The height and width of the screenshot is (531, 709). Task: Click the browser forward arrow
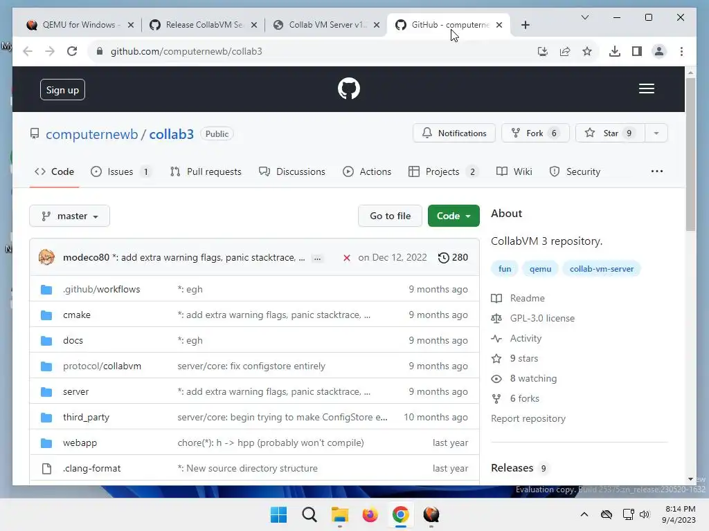50,51
